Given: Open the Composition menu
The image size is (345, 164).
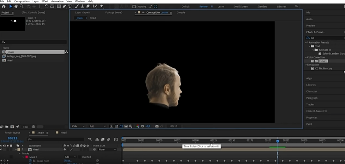Looking at the screenshot, I should click(22, 2).
